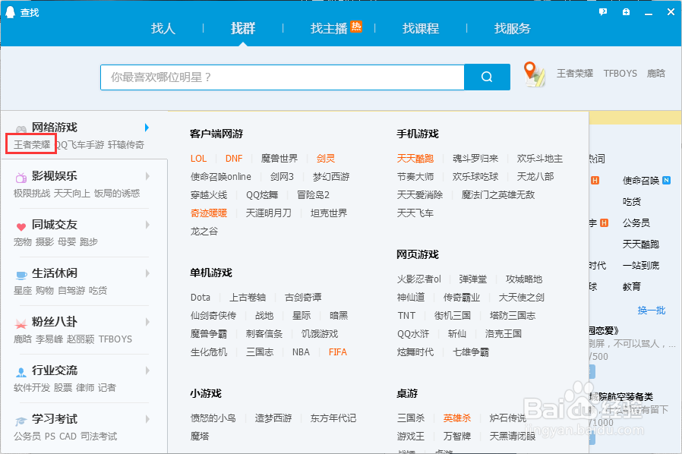Click the graduation cap icon for 学习考试
The height and width of the screenshot is (454, 682).
pos(21,421)
